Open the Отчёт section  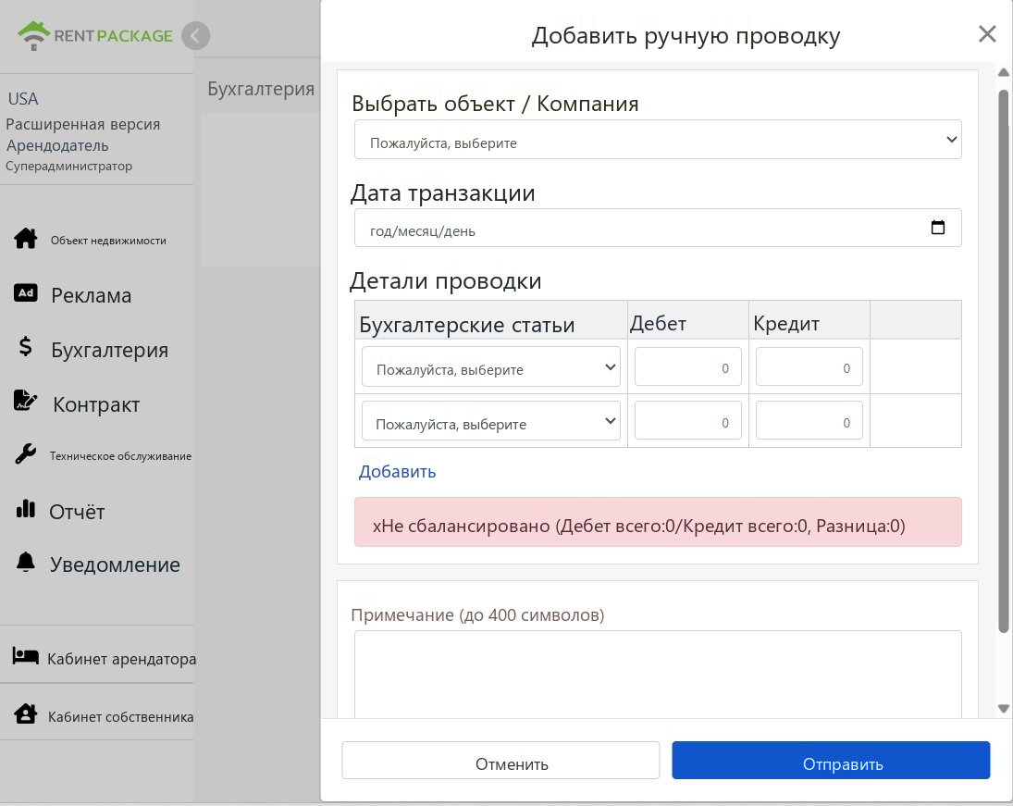[x=77, y=512]
